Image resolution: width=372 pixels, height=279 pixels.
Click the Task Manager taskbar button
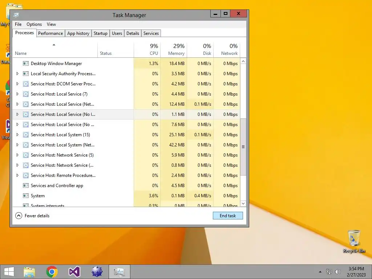(x=119, y=272)
